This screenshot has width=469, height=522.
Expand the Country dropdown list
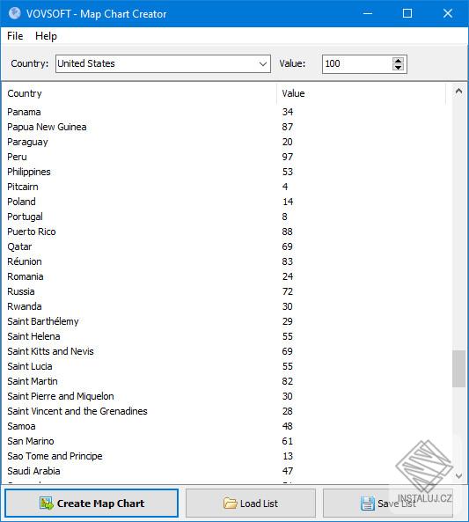point(263,63)
